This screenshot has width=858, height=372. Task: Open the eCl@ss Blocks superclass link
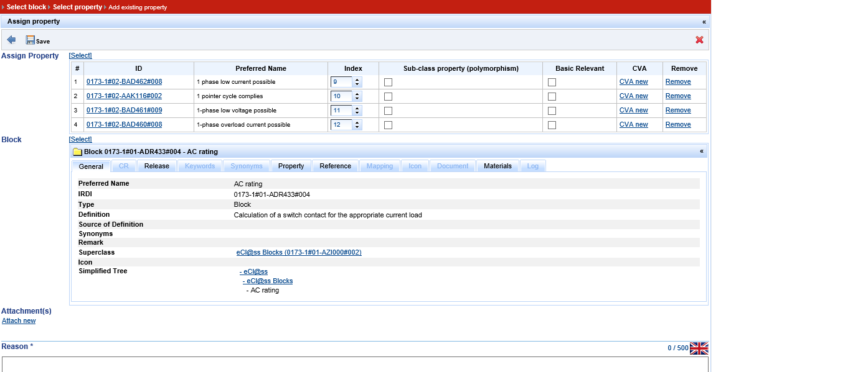point(298,253)
